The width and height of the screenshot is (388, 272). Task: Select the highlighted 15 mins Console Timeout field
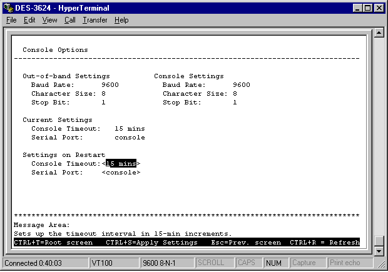pos(121,163)
